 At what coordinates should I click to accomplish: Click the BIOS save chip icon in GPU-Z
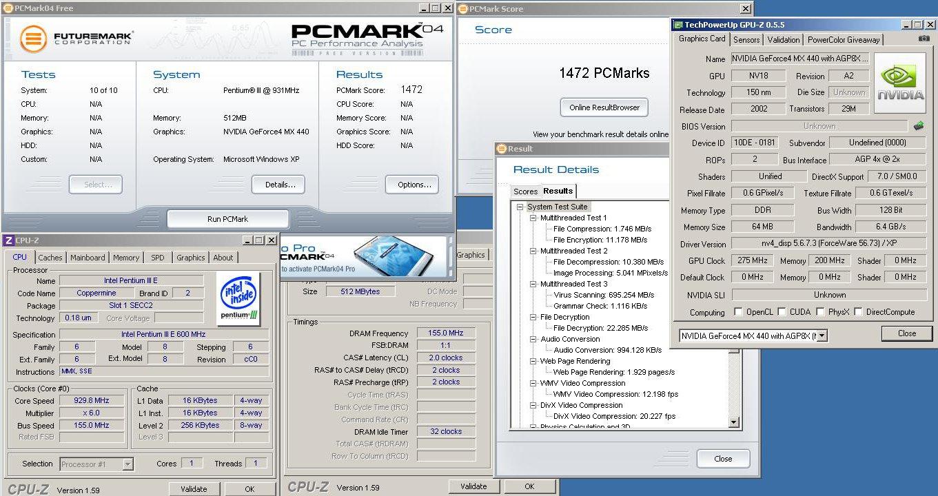918,126
